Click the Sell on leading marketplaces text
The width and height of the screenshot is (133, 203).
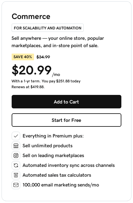(53, 156)
